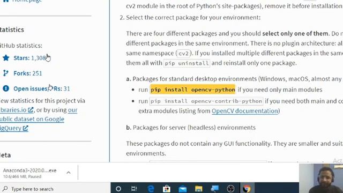
Task: Switch to Chrome in taskbar
Action: click(x=247, y=189)
